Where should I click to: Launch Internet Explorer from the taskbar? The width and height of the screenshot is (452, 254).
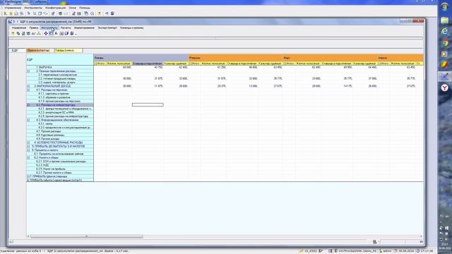(444, 31)
